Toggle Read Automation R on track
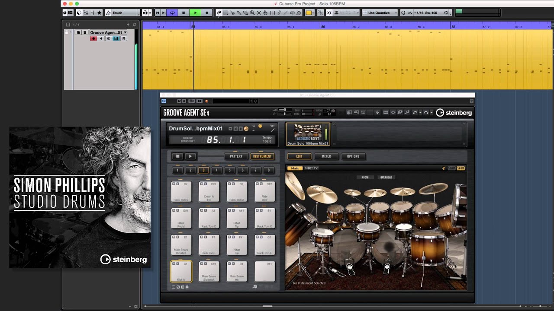Image resolution: width=554 pixels, height=311 pixels. coord(124,38)
